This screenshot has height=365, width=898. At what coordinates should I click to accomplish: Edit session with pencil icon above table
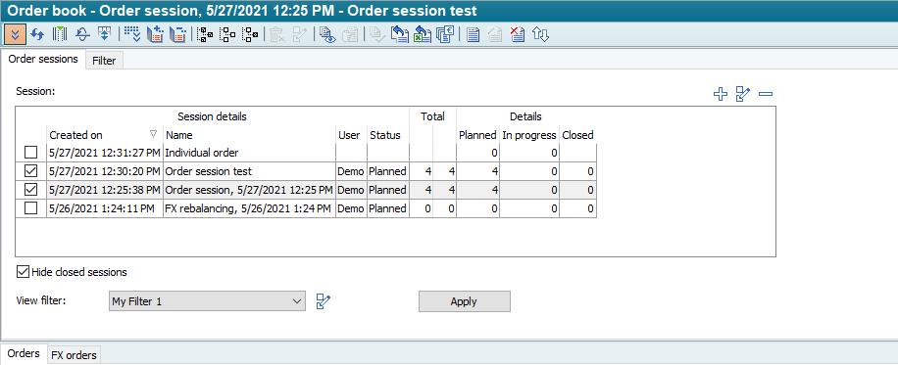pyautogui.click(x=743, y=94)
